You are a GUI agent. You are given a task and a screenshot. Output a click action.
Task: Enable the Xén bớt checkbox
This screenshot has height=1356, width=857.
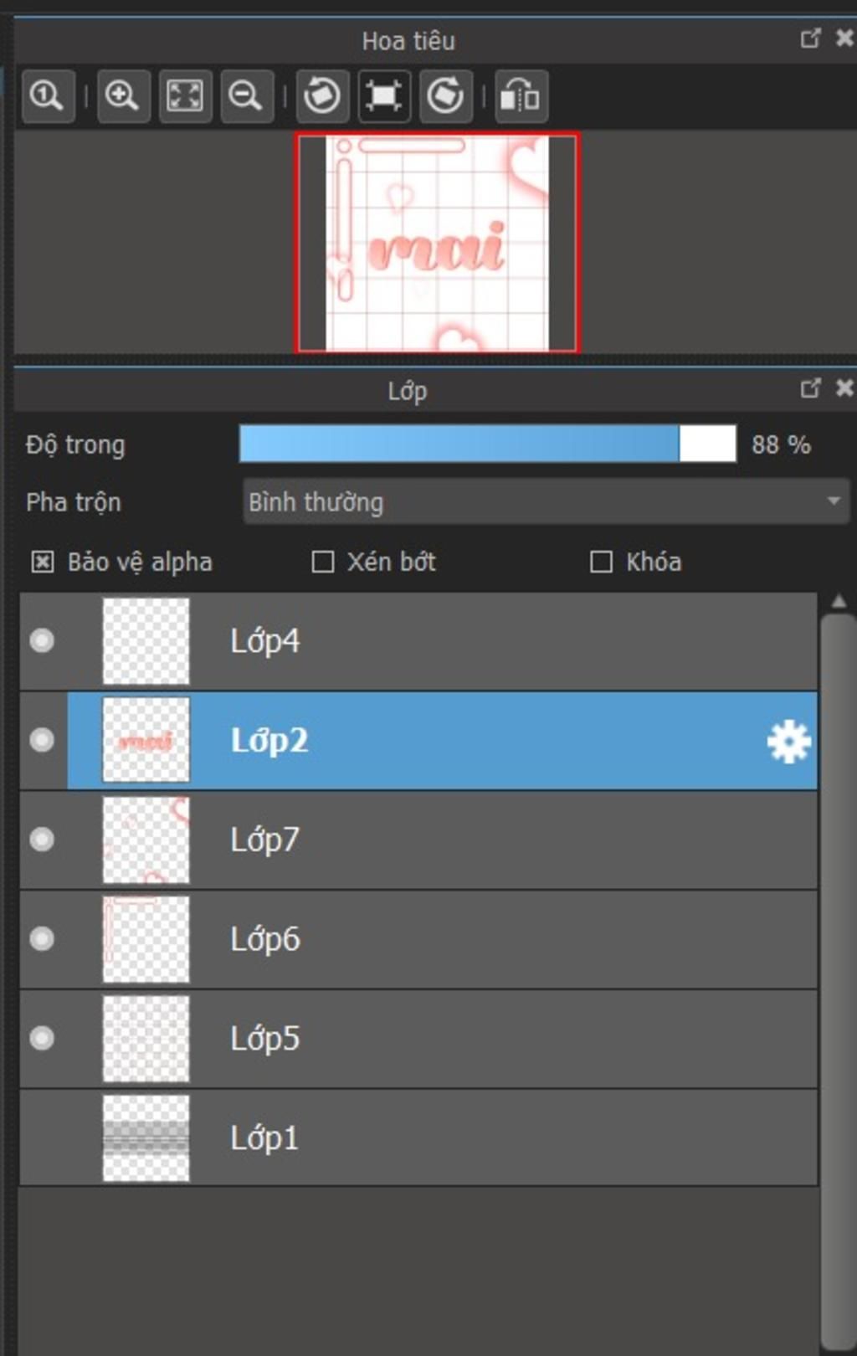[322, 562]
